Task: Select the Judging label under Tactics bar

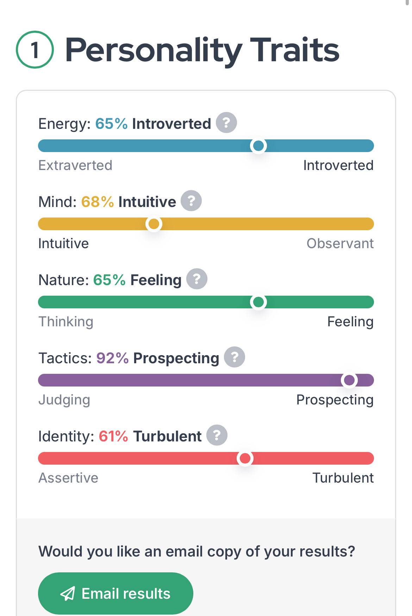Action: (x=64, y=400)
